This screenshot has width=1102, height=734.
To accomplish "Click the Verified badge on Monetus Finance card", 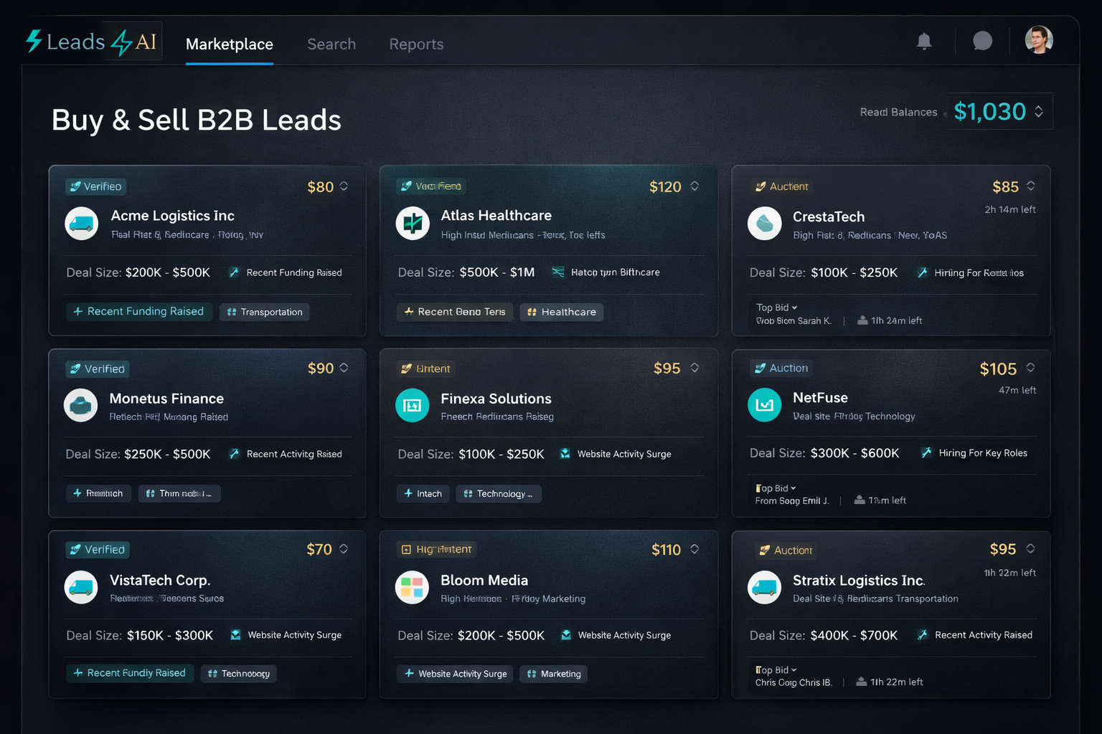I will click(x=98, y=368).
